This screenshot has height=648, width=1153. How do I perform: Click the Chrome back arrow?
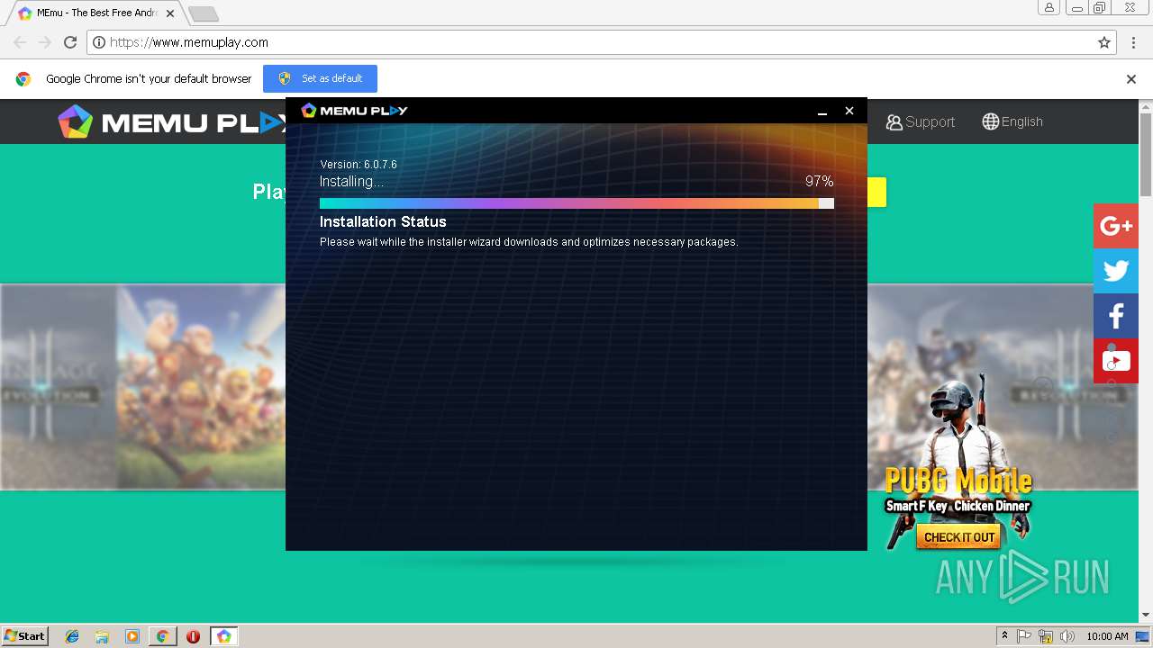pos(20,42)
